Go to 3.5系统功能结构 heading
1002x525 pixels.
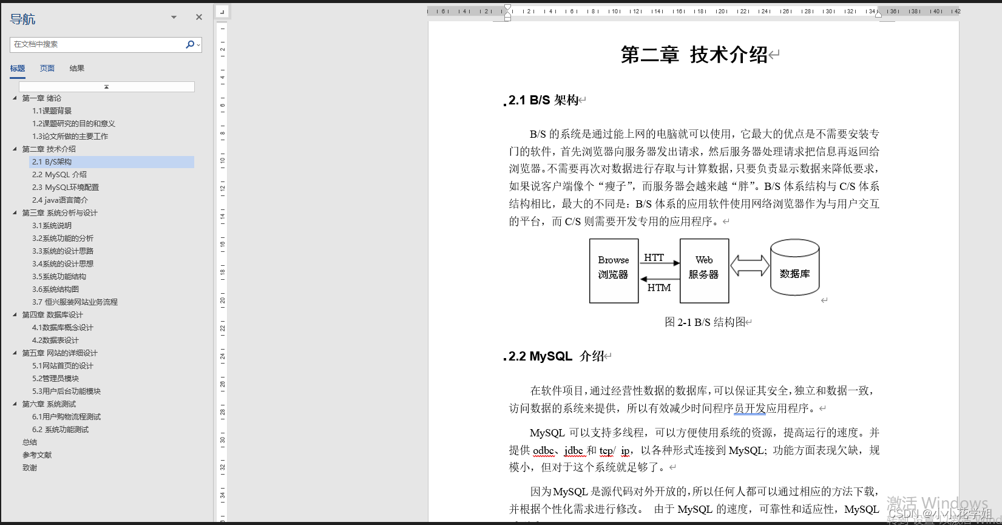pyautogui.click(x=59, y=277)
